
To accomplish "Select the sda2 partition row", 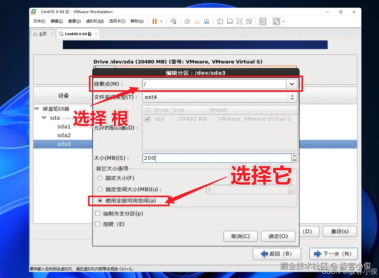I will [64, 135].
